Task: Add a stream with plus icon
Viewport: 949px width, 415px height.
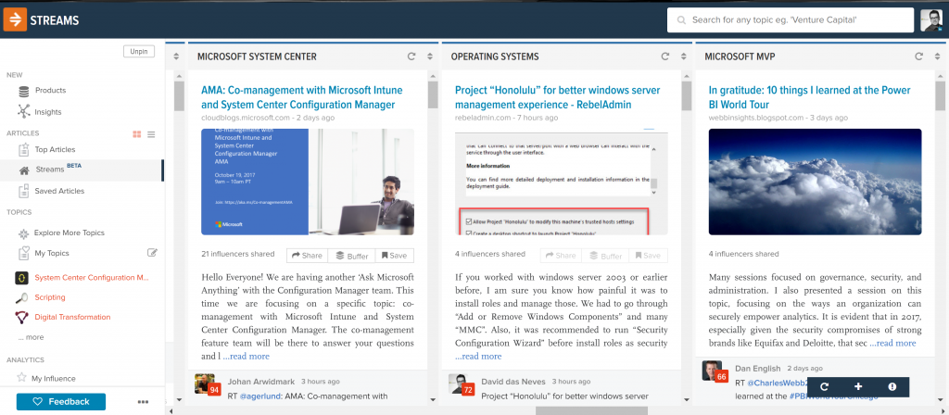Action: coord(858,386)
